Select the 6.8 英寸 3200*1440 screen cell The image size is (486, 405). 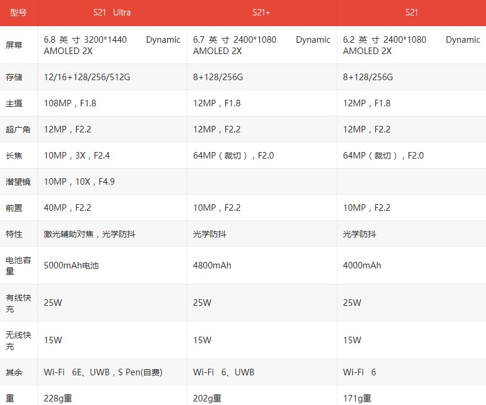click(x=112, y=45)
